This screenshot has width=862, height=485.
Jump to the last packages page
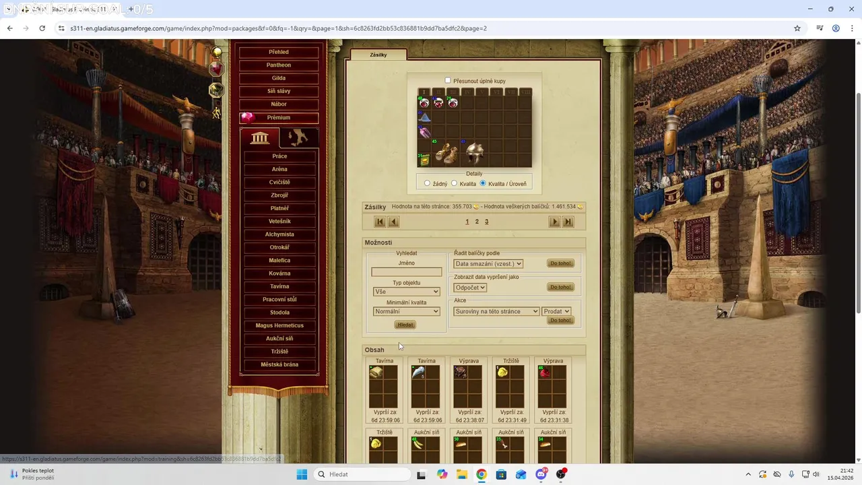pos(568,222)
